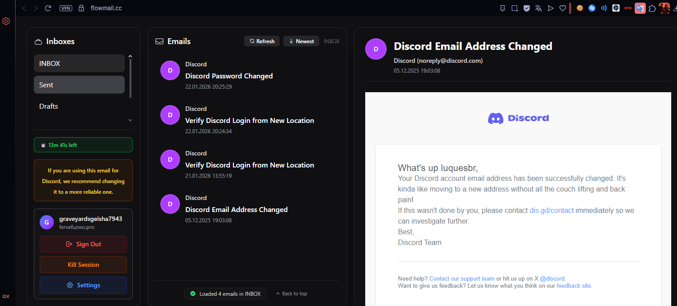Image resolution: width=677 pixels, height=306 pixels.
Task: Click the fervefuzwo.pro domain text
Action: 77,227
